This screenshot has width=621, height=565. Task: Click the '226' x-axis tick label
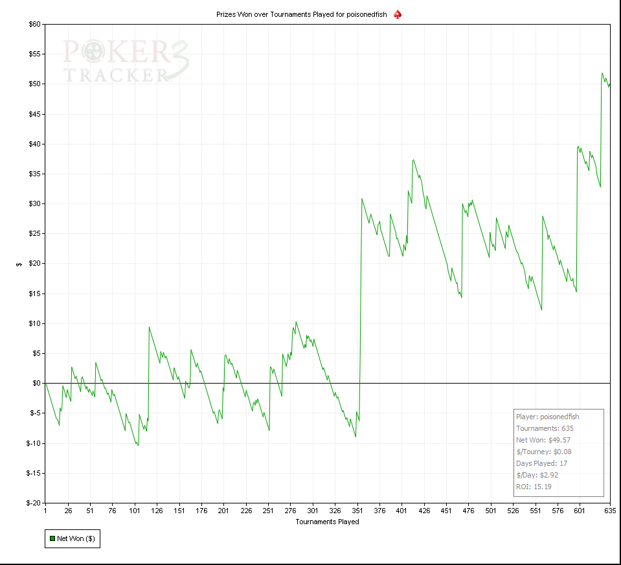tap(246, 511)
